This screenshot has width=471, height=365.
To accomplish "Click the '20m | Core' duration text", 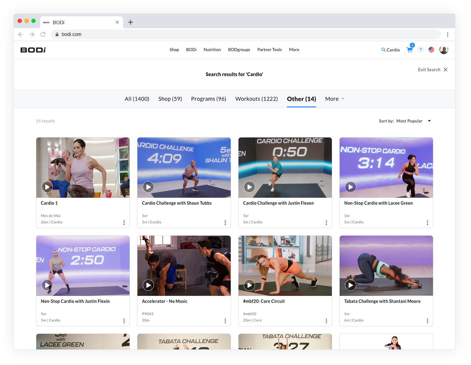I will coord(252,320).
